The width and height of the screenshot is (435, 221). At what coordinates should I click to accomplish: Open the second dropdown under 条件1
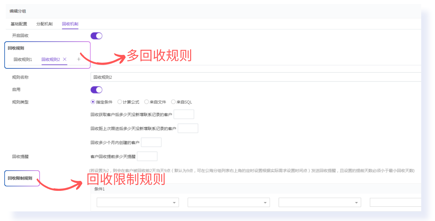[229, 202]
